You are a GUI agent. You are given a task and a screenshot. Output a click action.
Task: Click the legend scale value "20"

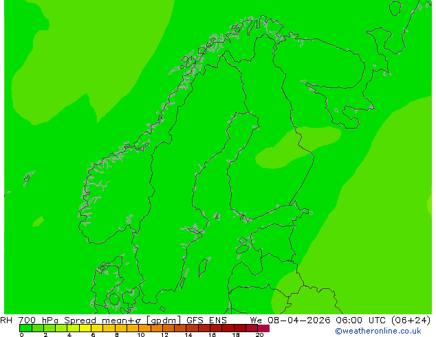pyautogui.click(x=259, y=335)
